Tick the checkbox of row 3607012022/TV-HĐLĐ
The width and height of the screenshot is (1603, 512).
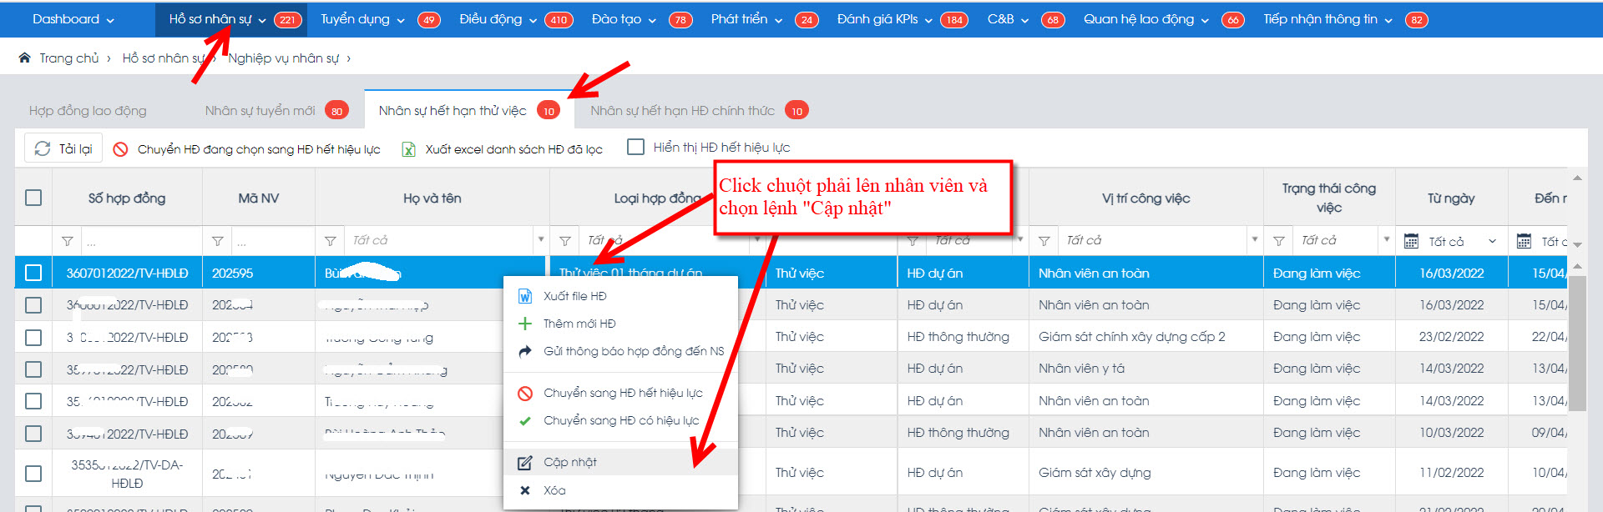pos(33,273)
